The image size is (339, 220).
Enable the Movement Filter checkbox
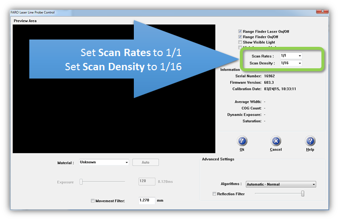pos(93,200)
